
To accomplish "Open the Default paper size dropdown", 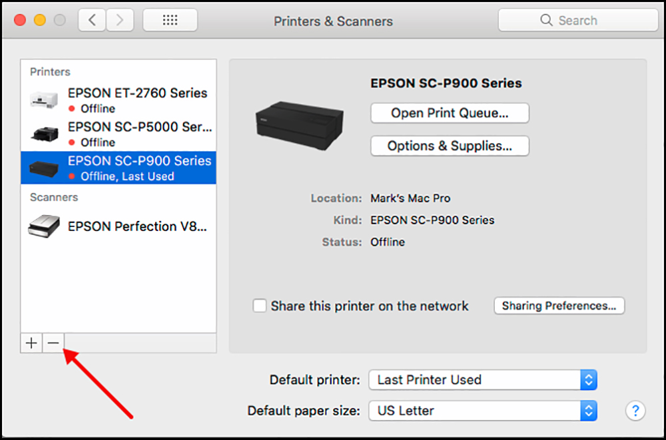I will 483,411.
